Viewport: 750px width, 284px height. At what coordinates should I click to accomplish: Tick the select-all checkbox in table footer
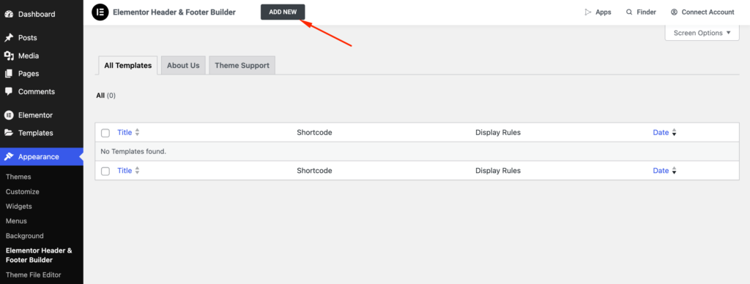click(105, 171)
